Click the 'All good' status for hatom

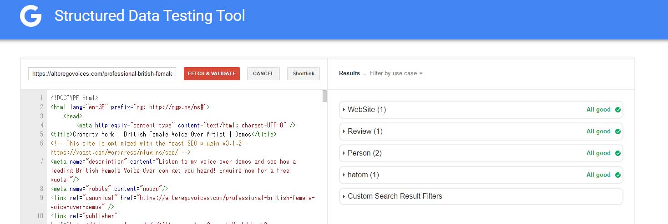598,175
